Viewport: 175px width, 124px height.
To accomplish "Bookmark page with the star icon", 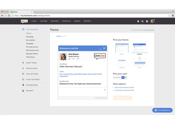I will pos(169,16).
